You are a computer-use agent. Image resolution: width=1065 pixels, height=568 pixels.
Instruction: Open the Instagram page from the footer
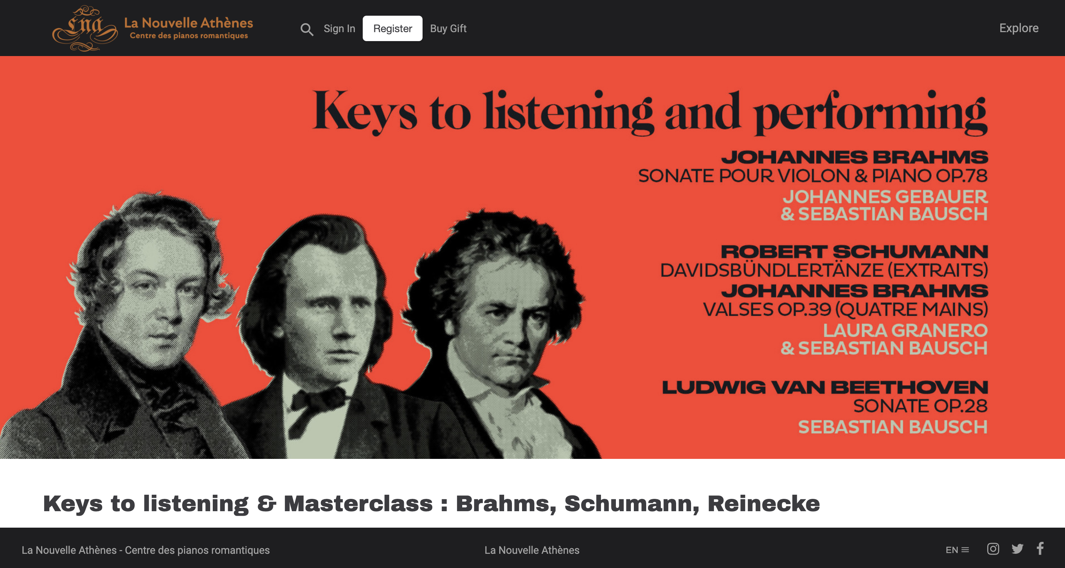(993, 549)
